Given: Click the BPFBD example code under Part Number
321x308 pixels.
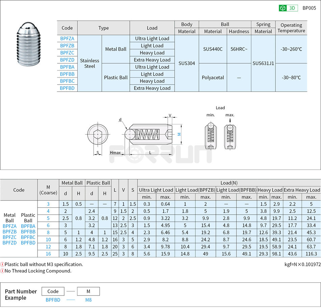Looking at the screenshot, I should coord(53,300).
